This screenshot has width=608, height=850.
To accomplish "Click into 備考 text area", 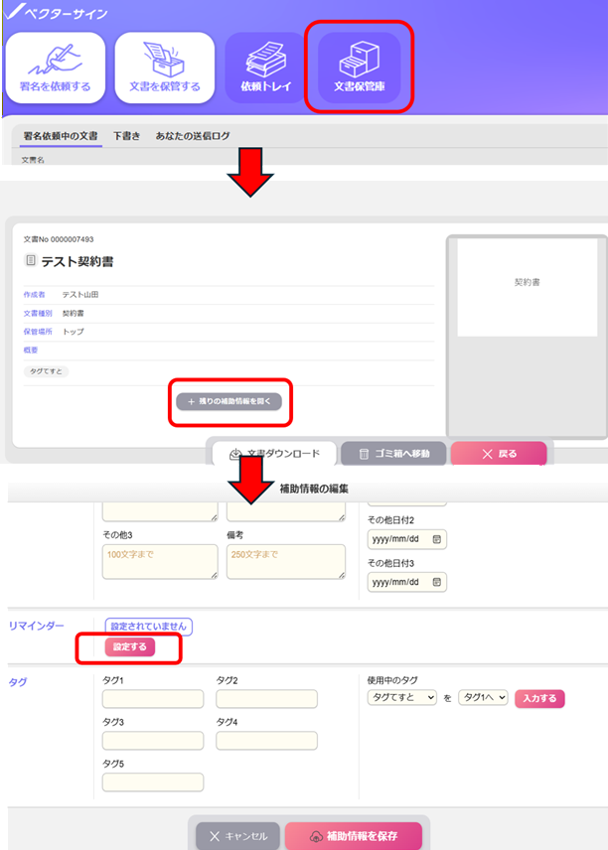I will click(286, 562).
